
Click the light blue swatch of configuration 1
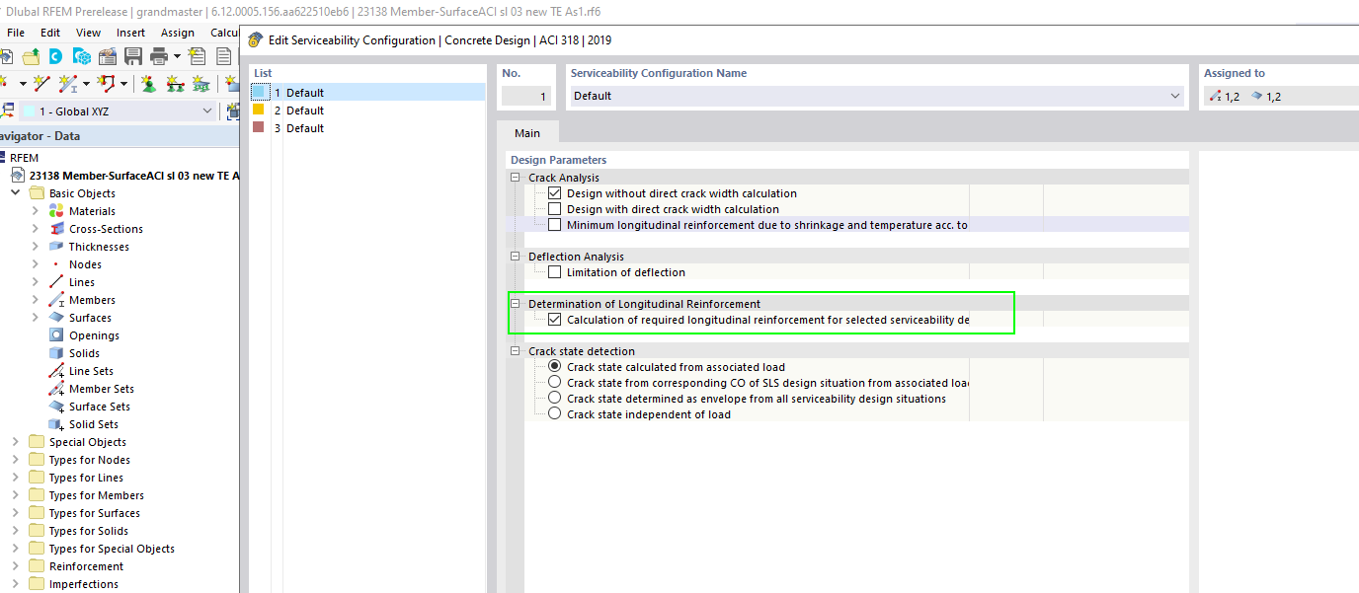click(x=260, y=92)
